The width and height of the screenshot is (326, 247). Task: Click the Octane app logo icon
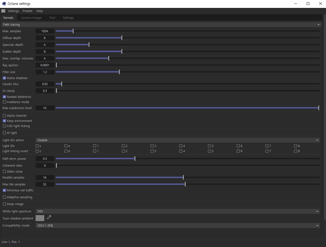point(4,4)
